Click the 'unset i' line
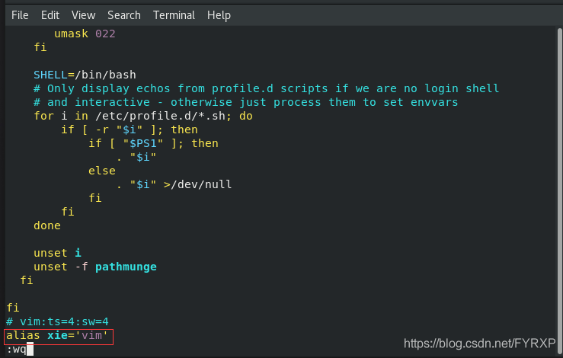 (x=57, y=253)
